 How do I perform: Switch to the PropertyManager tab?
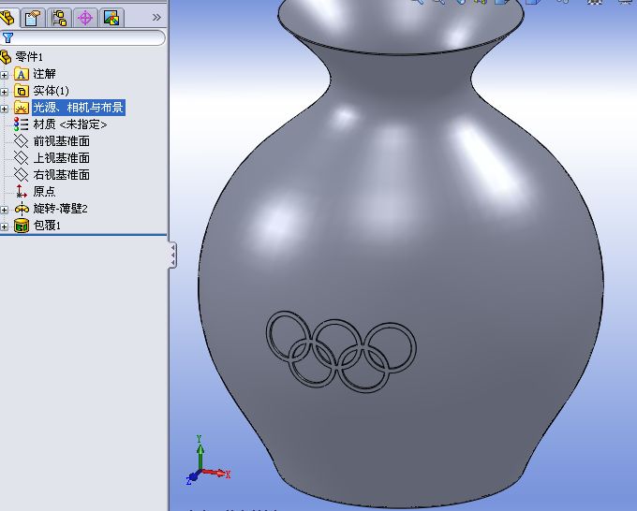(x=33, y=18)
